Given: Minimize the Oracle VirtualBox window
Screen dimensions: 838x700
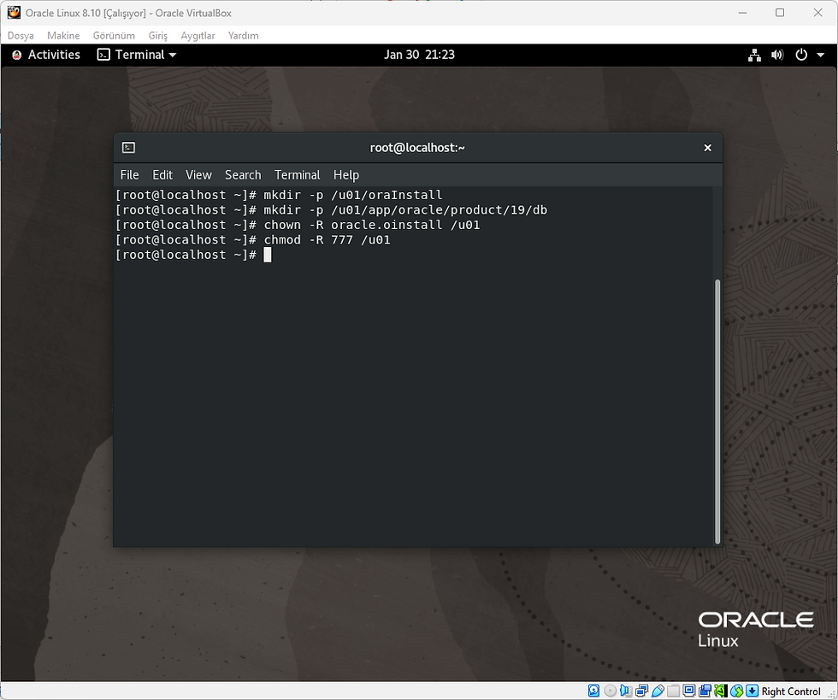Looking at the screenshot, I should [x=742, y=13].
